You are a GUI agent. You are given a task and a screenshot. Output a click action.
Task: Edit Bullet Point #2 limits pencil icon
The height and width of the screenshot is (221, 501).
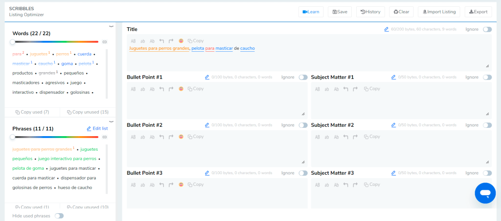pyautogui.click(x=207, y=125)
